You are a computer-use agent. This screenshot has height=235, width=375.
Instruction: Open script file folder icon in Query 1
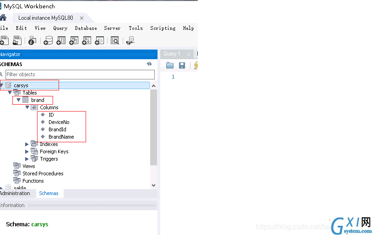point(170,65)
